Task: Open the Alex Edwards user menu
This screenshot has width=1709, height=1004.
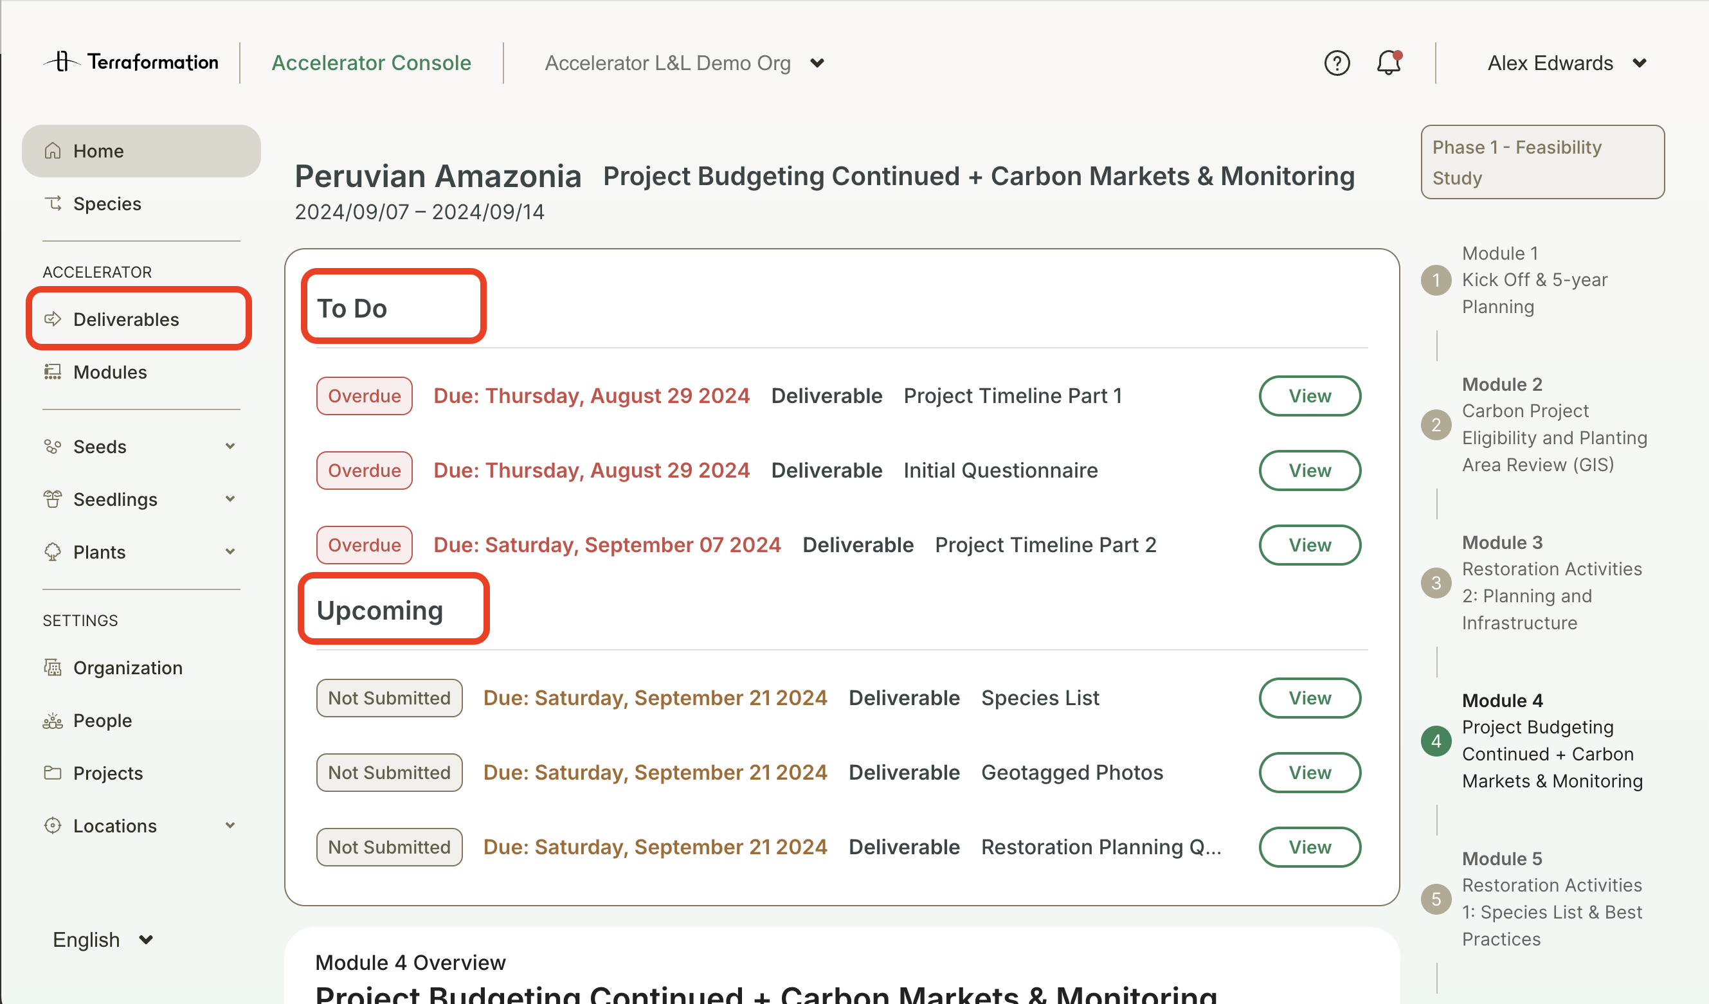Action: pyautogui.click(x=1566, y=63)
